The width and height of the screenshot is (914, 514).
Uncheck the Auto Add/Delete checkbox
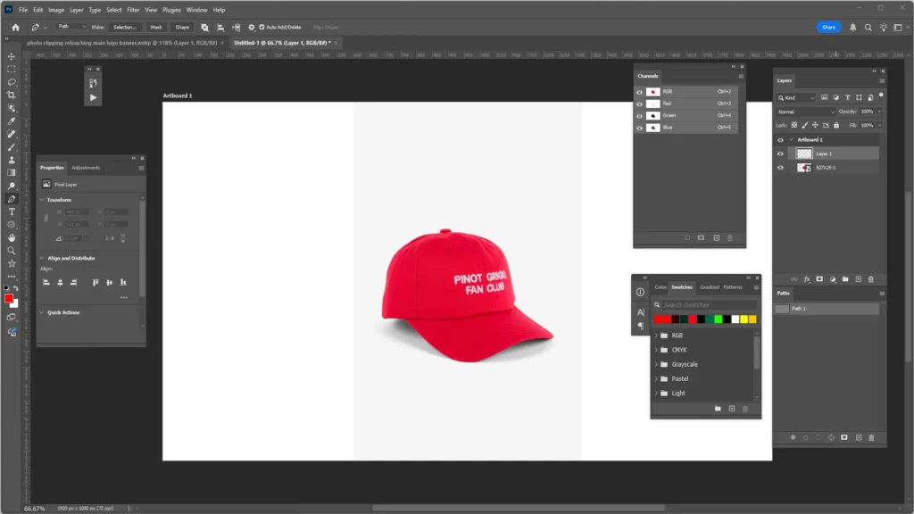pyautogui.click(x=262, y=28)
